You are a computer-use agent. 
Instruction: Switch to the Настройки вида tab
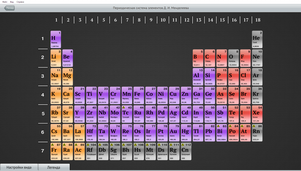[x=19, y=167]
